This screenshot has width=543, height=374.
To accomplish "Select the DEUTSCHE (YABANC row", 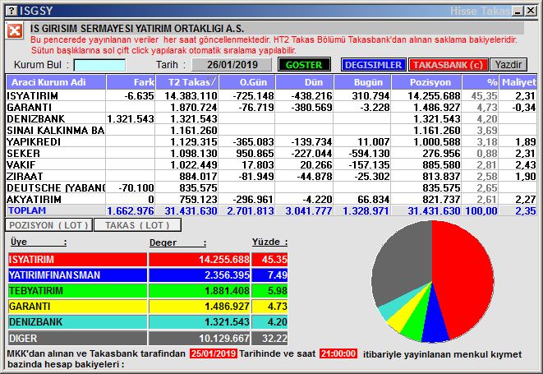I will tap(271, 187).
